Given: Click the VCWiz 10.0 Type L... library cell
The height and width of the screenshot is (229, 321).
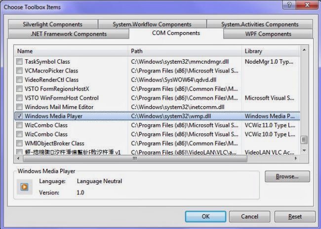Looking at the screenshot, I should (270, 134).
